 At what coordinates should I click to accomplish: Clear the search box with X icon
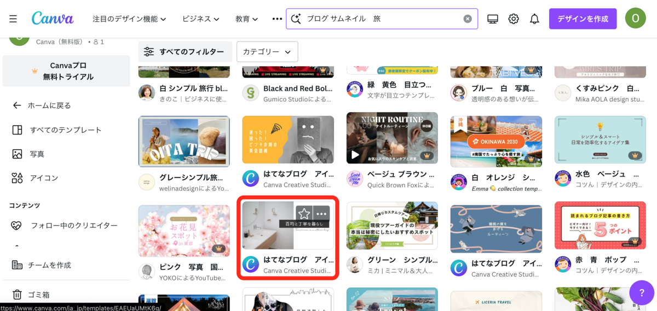pos(468,19)
